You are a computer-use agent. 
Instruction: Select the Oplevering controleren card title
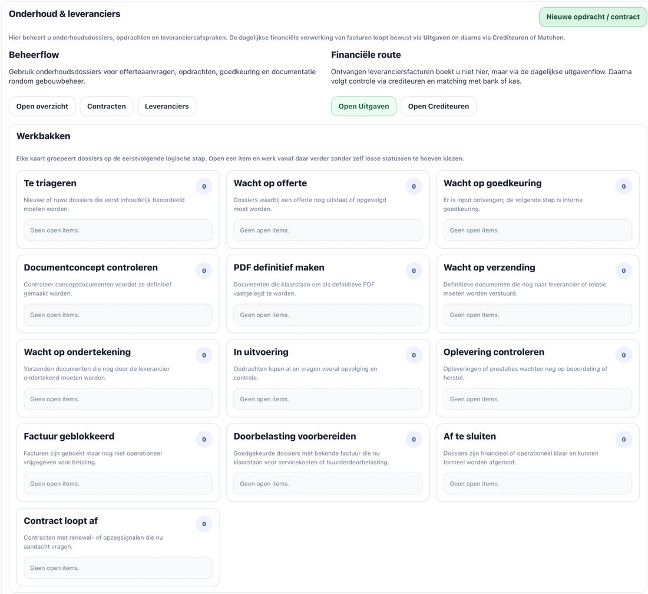pyautogui.click(x=494, y=352)
